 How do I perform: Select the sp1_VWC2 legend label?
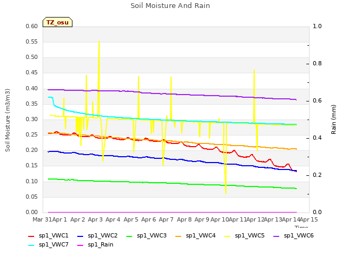pos(103,236)
